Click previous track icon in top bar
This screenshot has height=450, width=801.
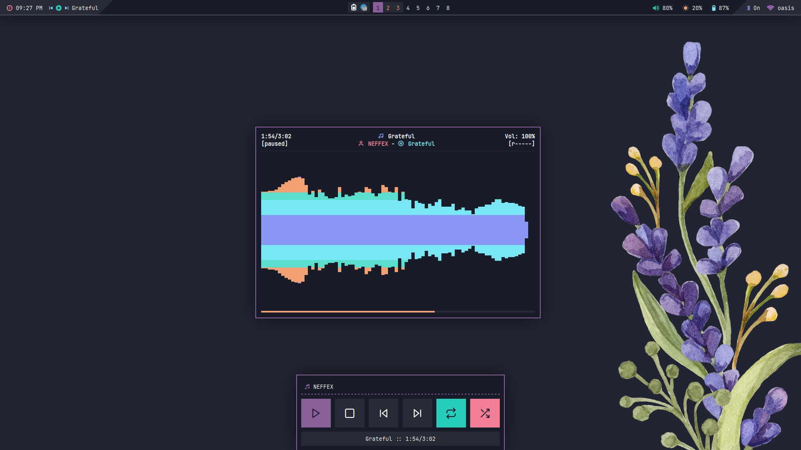point(51,8)
